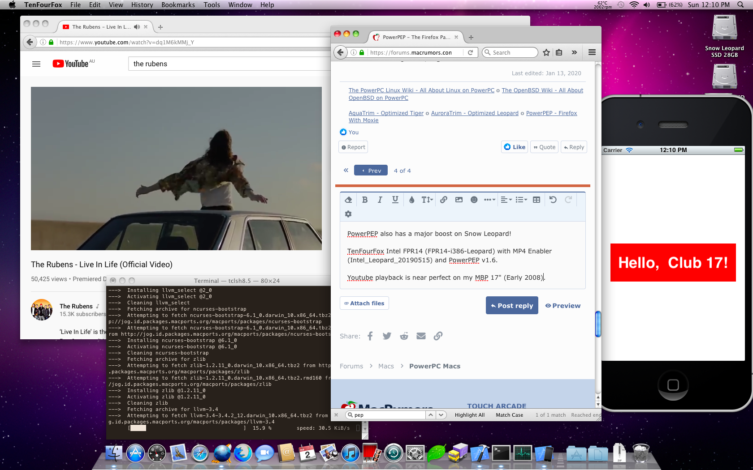753x470 pixels.
Task: Jump to first page with double chevron
Action: click(x=346, y=170)
